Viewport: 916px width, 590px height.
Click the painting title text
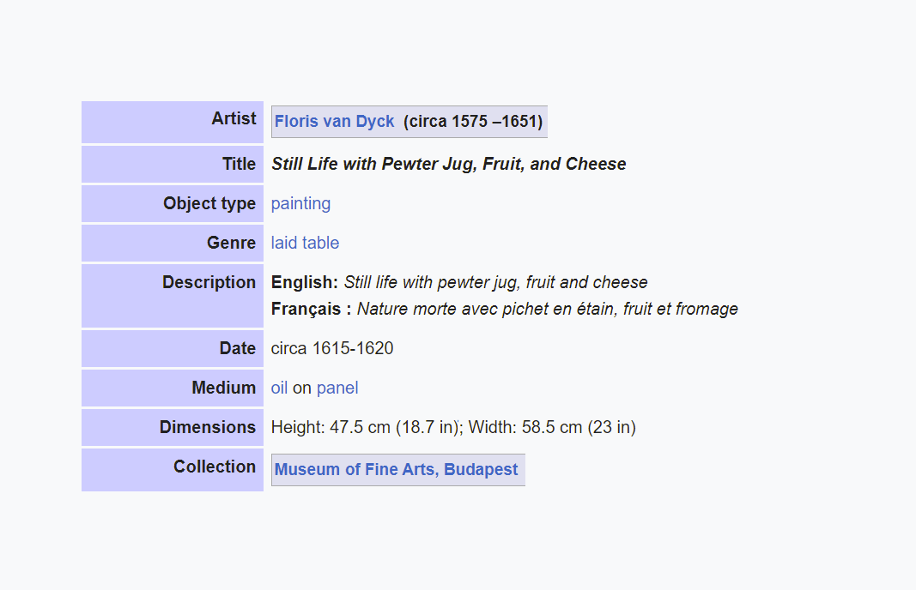pyautogui.click(x=449, y=164)
